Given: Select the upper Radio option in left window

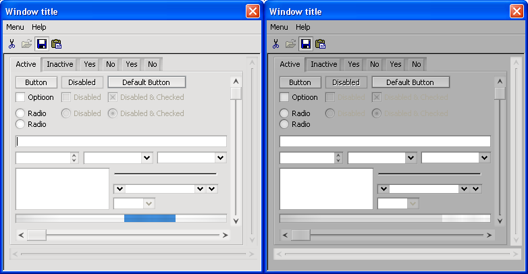Looking at the screenshot, I should [20, 113].
